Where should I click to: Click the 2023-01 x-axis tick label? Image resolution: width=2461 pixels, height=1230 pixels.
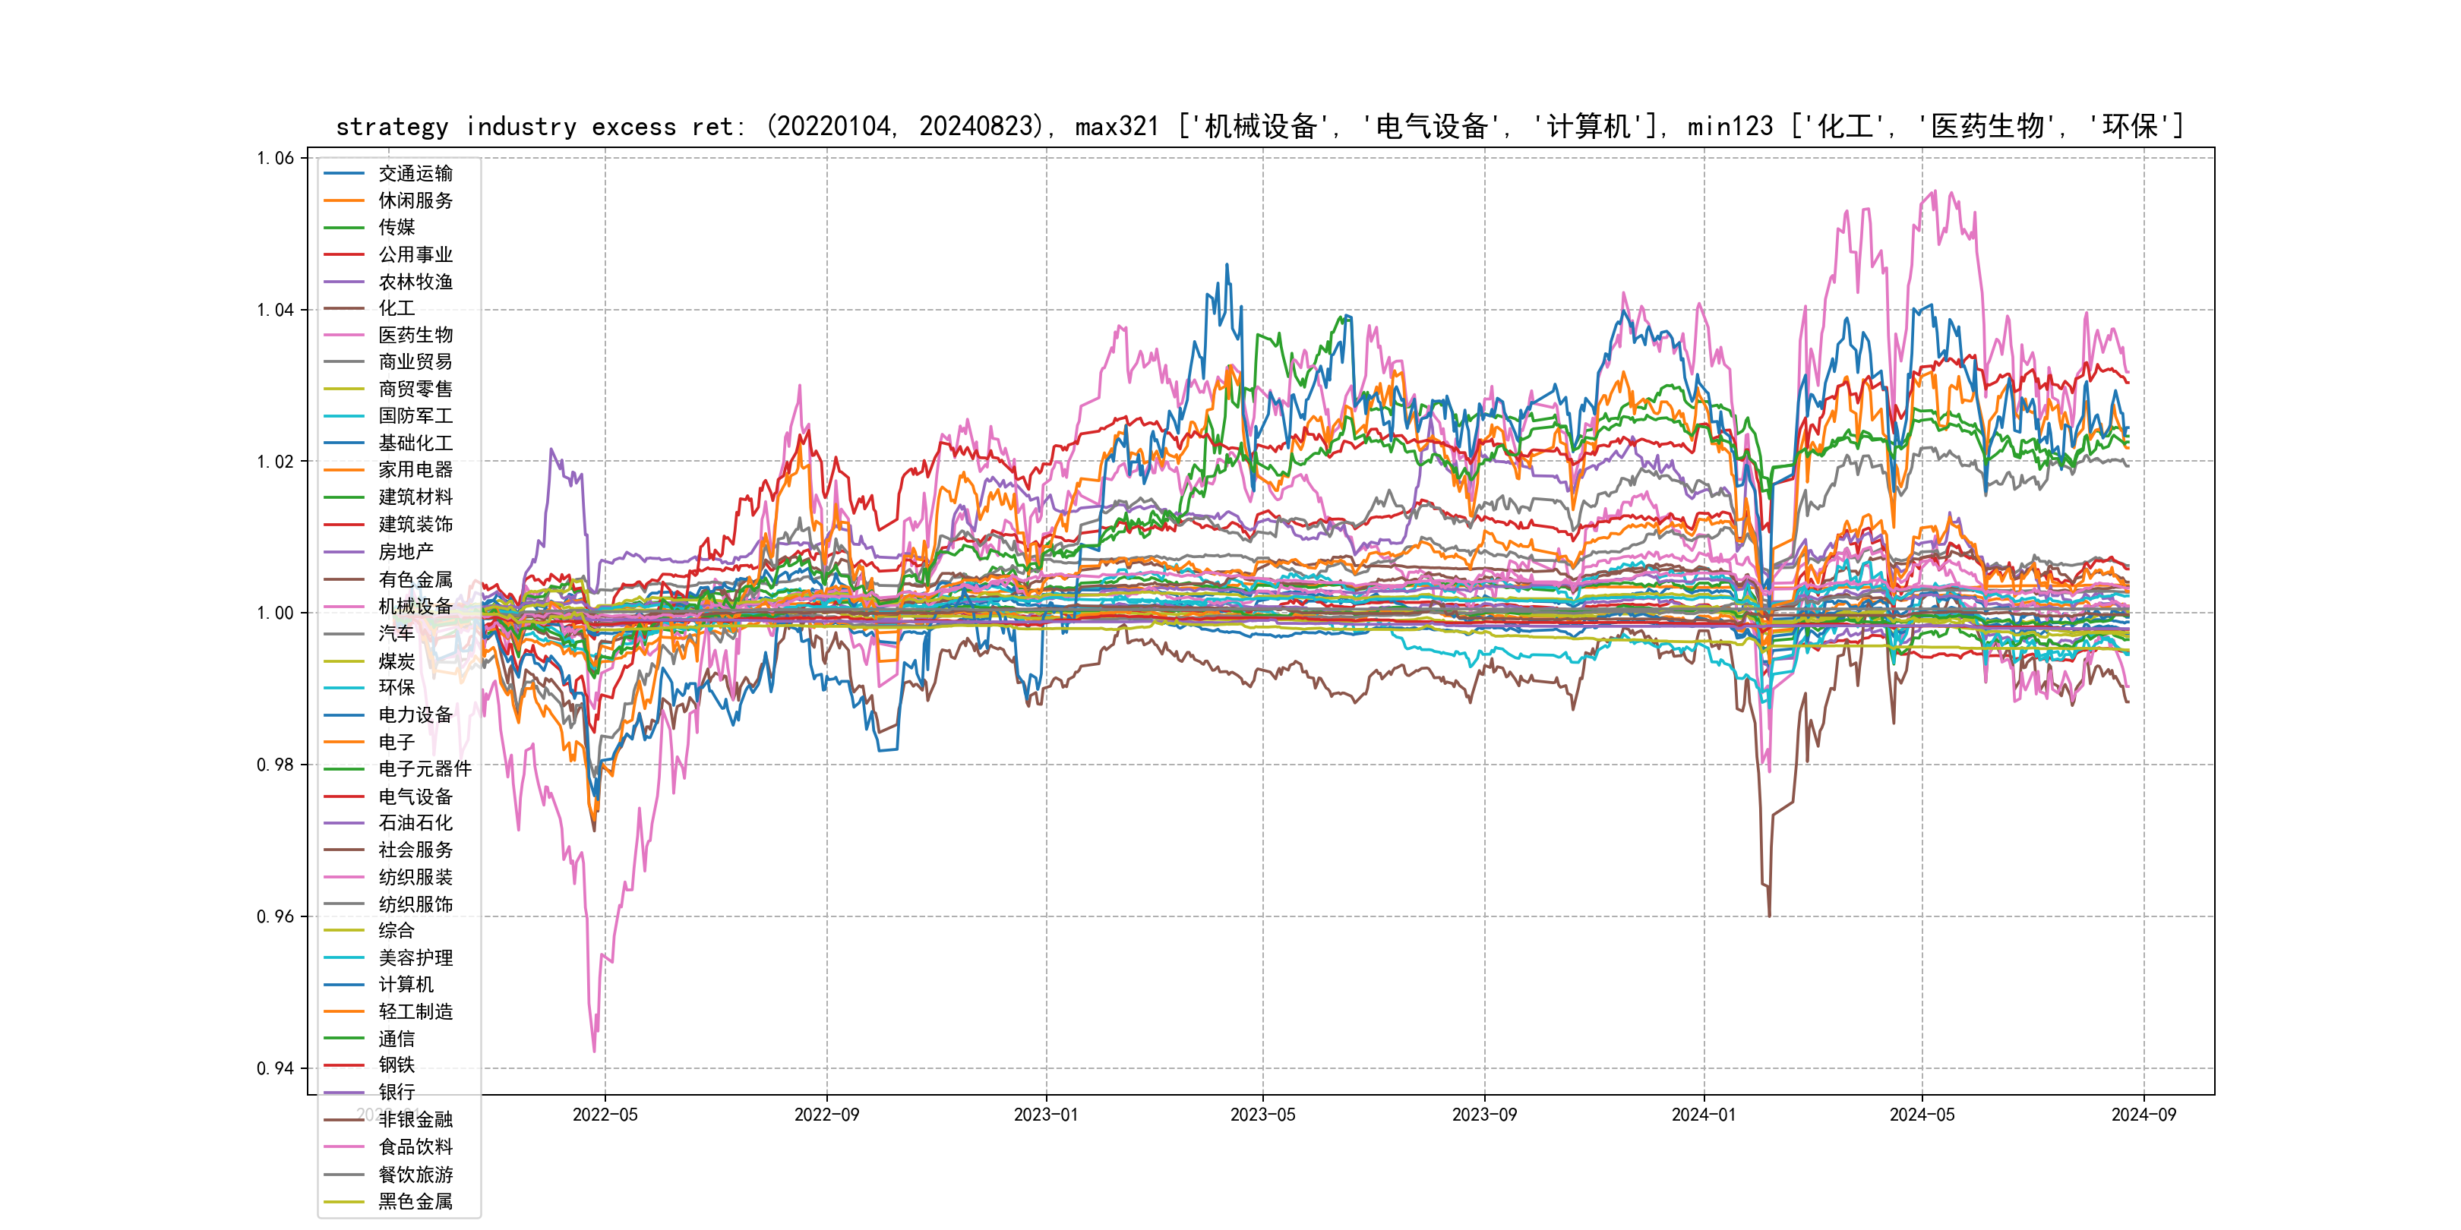click(1045, 1115)
